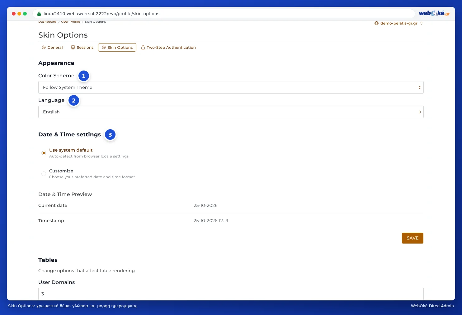Focus the User Domains input field
462x315 pixels.
pyautogui.click(x=231, y=294)
